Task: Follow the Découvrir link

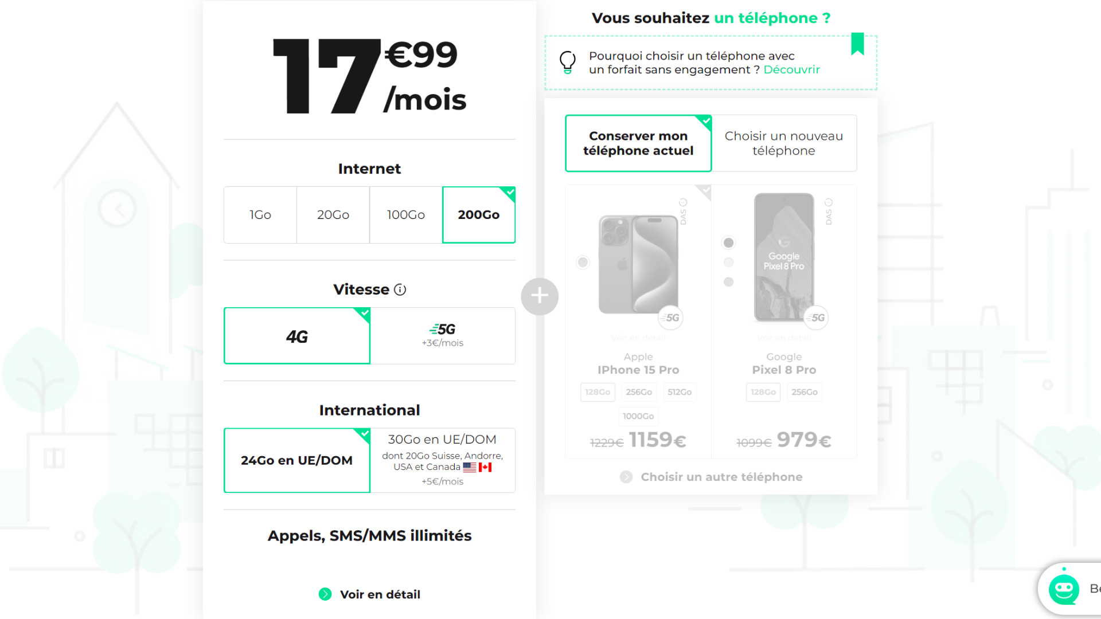Action: coord(791,69)
